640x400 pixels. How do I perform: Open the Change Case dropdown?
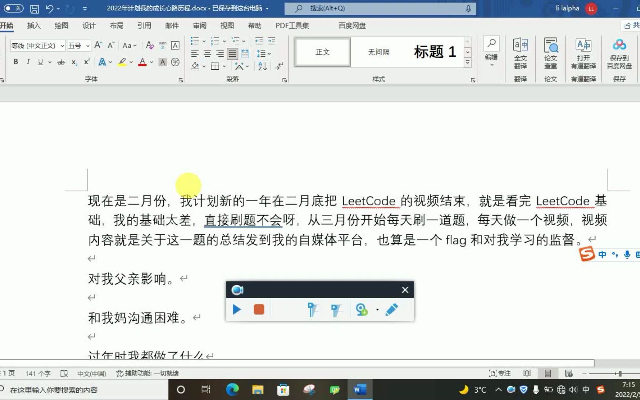coord(129,45)
